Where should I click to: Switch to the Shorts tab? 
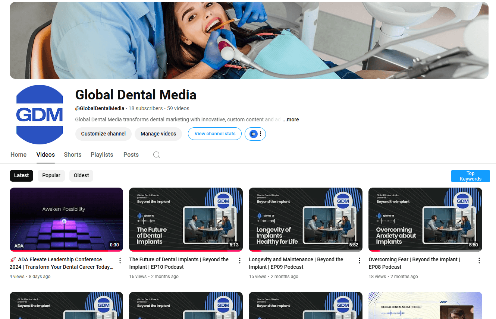73,155
